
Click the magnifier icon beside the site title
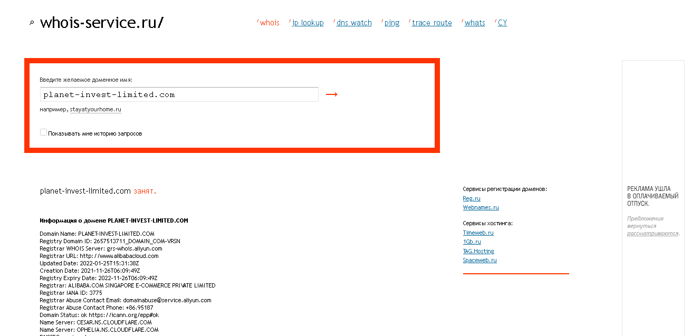pyautogui.click(x=32, y=23)
